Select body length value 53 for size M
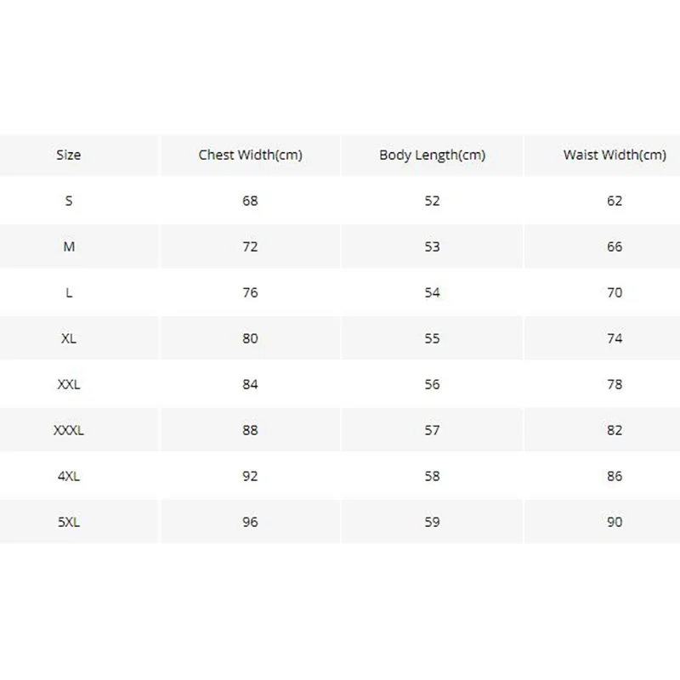 click(x=432, y=246)
